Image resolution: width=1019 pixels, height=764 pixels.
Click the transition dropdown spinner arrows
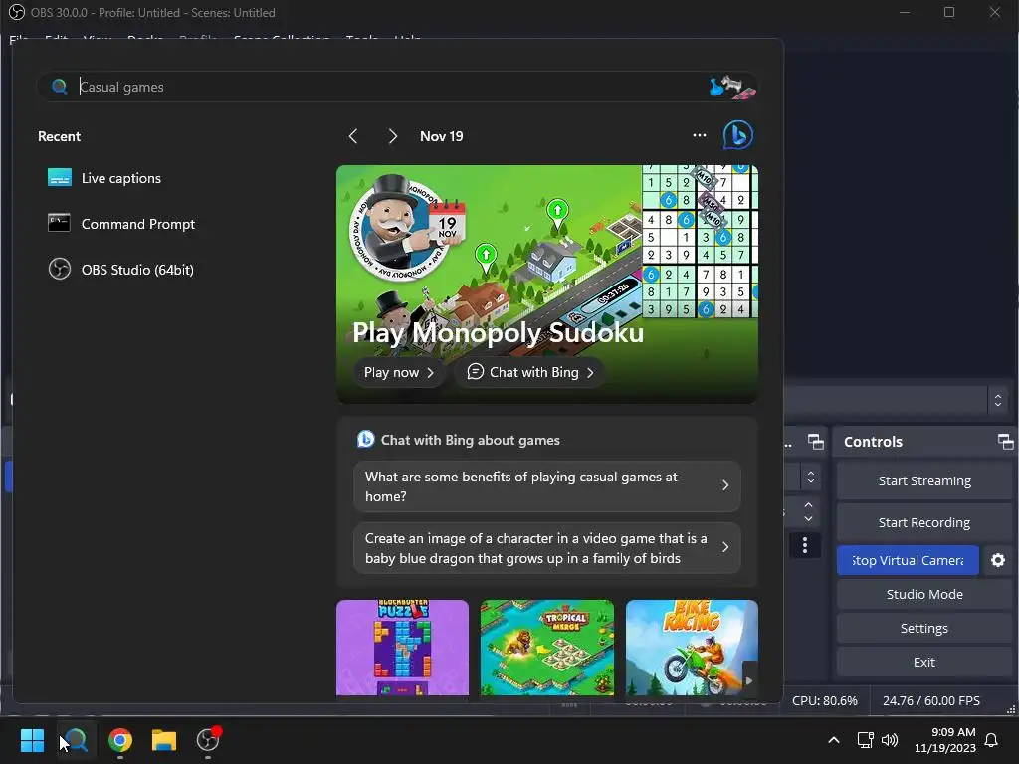point(810,477)
